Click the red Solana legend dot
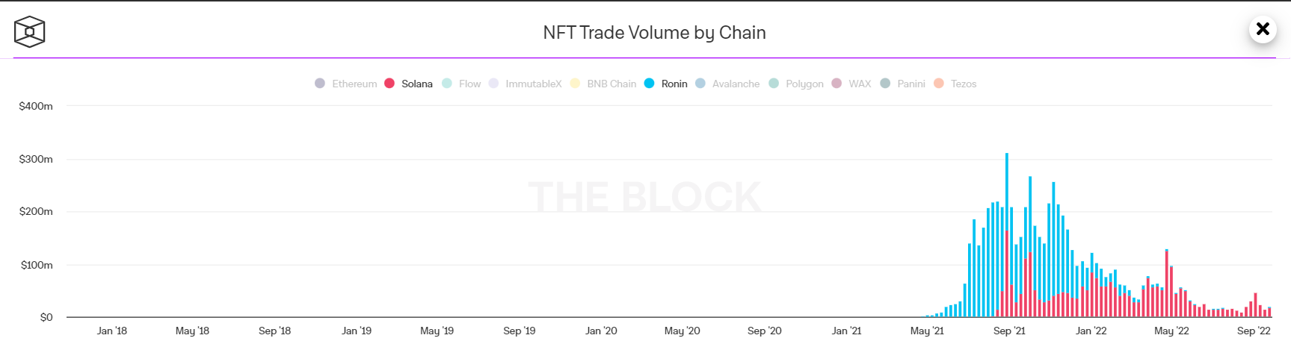The image size is (1291, 344). pos(389,83)
